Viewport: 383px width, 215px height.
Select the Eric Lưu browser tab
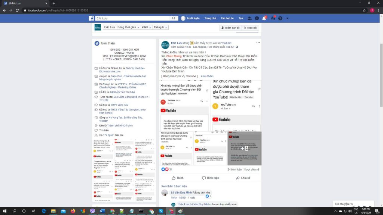point(25,3)
